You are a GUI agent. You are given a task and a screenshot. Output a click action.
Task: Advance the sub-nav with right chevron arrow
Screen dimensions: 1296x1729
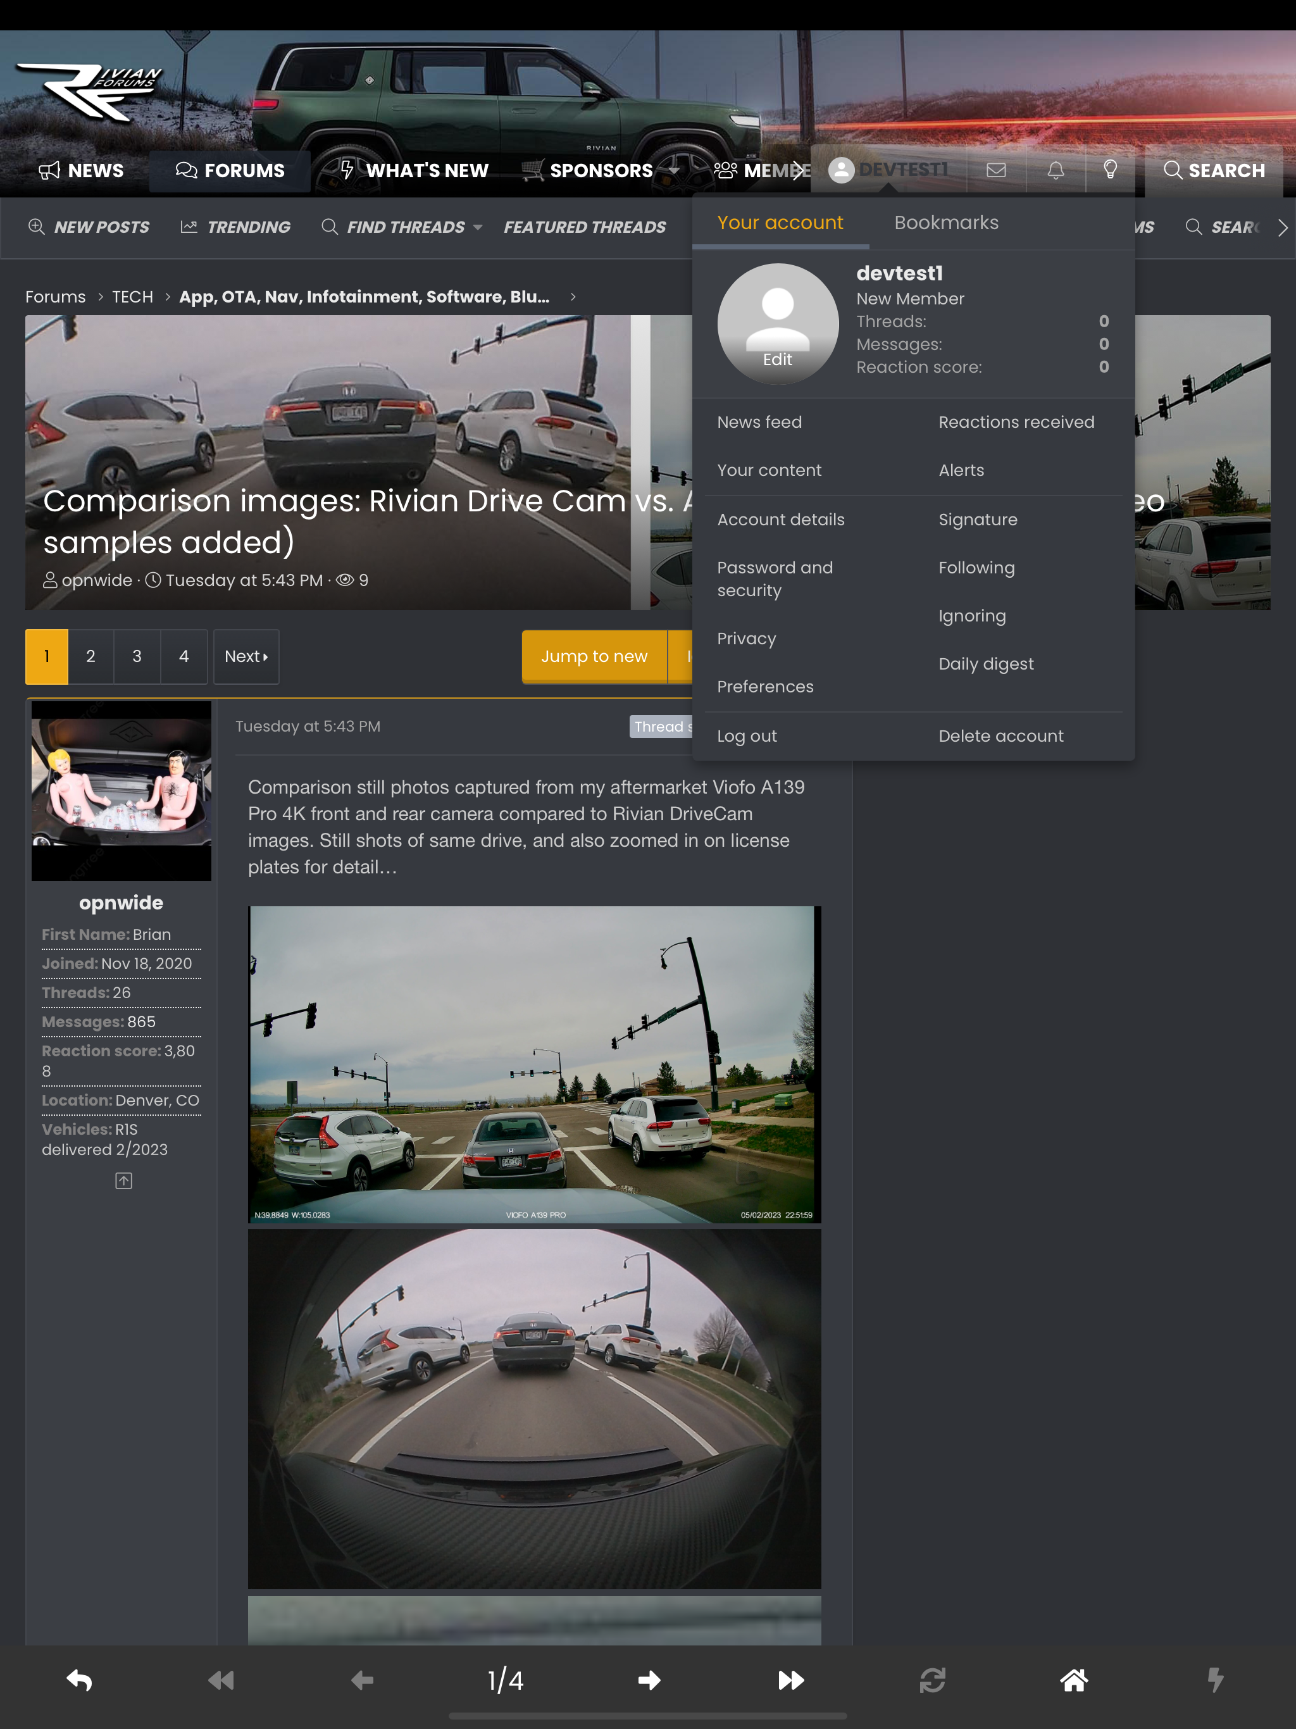click(x=1282, y=227)
